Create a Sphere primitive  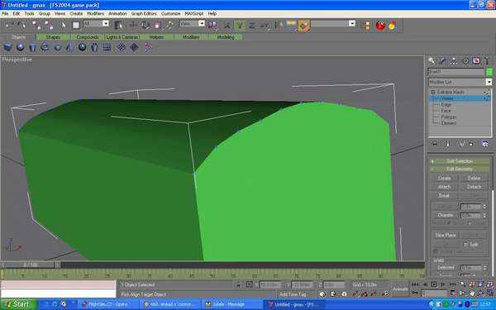coord(20,47)
